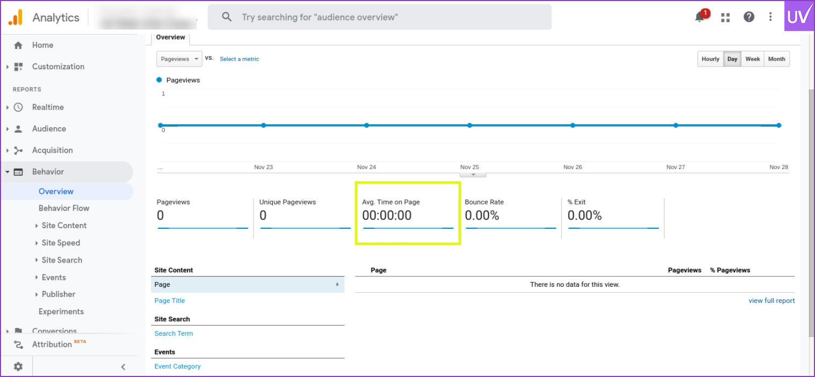
Task: Open the Pageviews metric dropdown
Action: click(179, 59)
